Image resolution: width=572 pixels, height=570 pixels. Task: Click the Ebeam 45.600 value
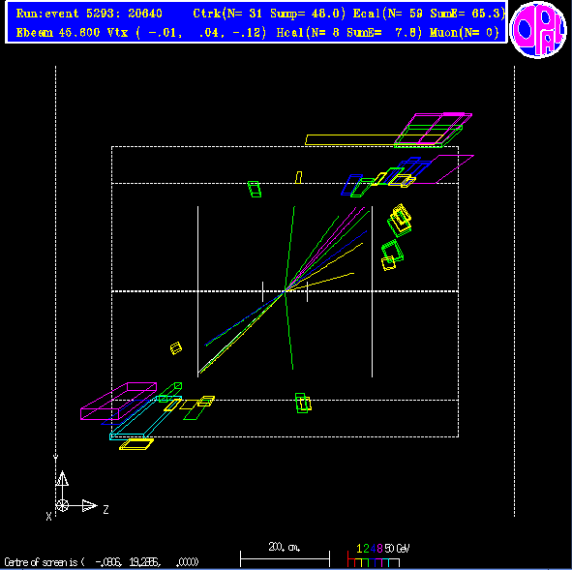coord(58,33)
